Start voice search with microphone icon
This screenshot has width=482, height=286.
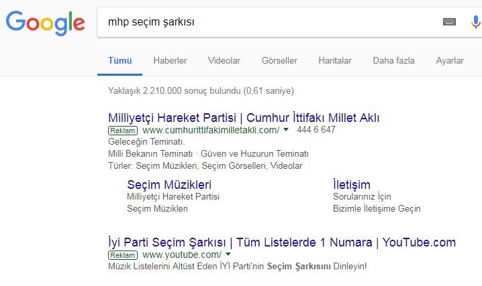coord(475,22)
